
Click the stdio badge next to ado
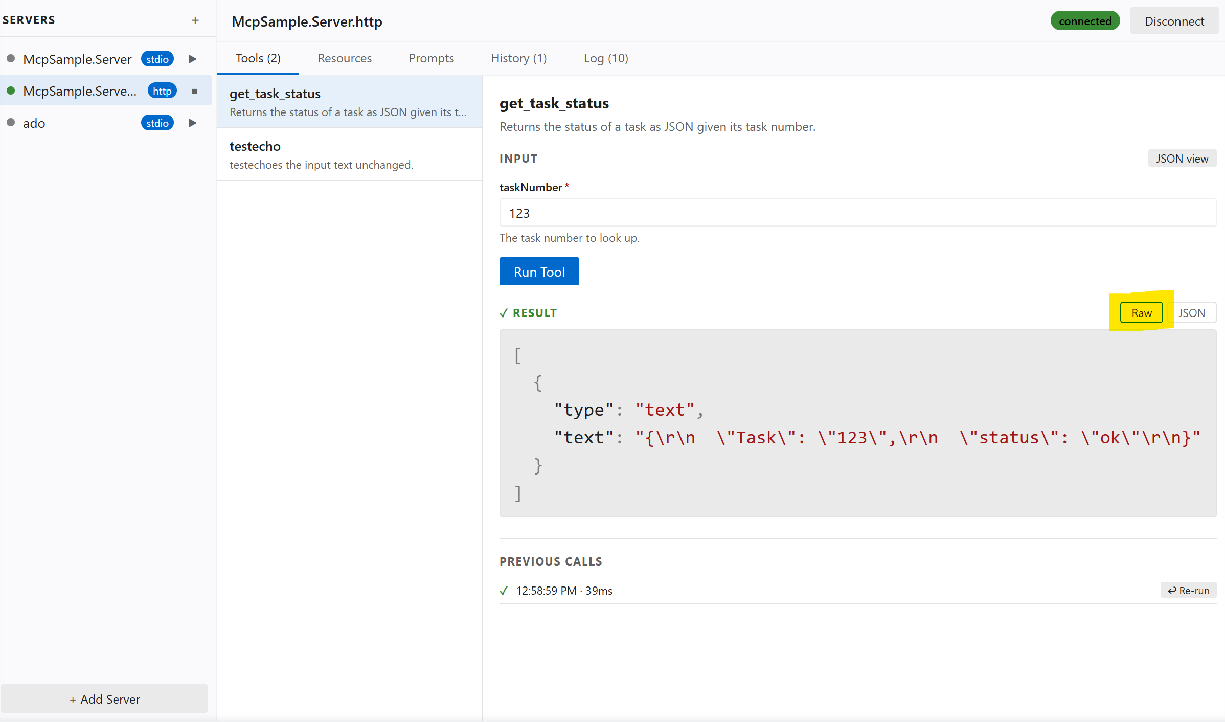click(157, 123)
